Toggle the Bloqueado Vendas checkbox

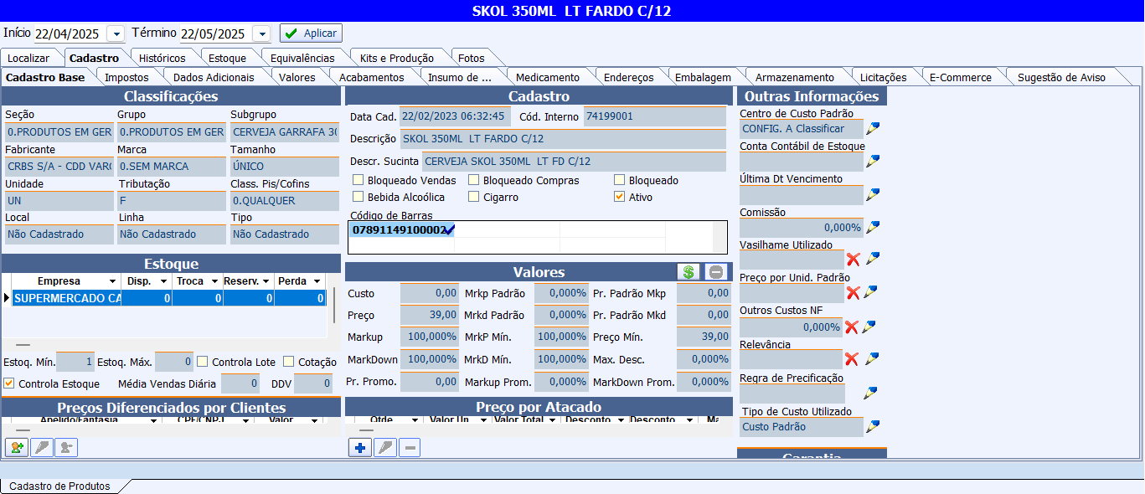[x=358, y=180]
